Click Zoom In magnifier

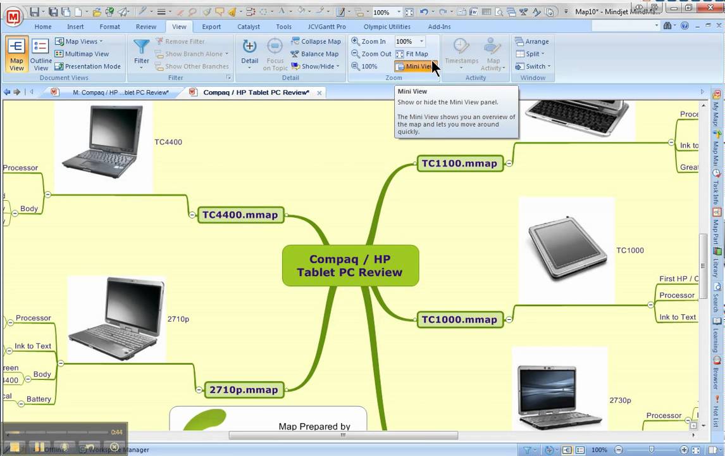(x=369, y=41)
